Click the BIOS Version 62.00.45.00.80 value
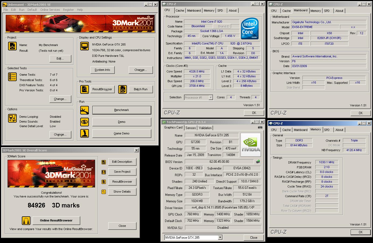This screenshot has height=243, width=373. (x=219, y=162)
